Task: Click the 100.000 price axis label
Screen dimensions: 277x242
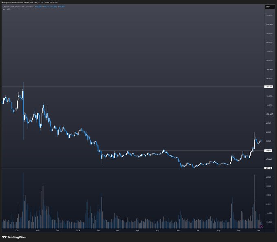Action: [269, 114]
